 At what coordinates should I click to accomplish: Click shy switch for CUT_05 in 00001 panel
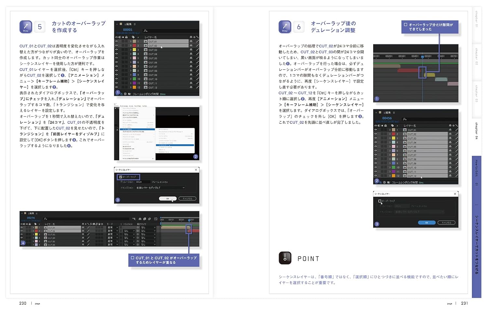[x=191, y=58]
